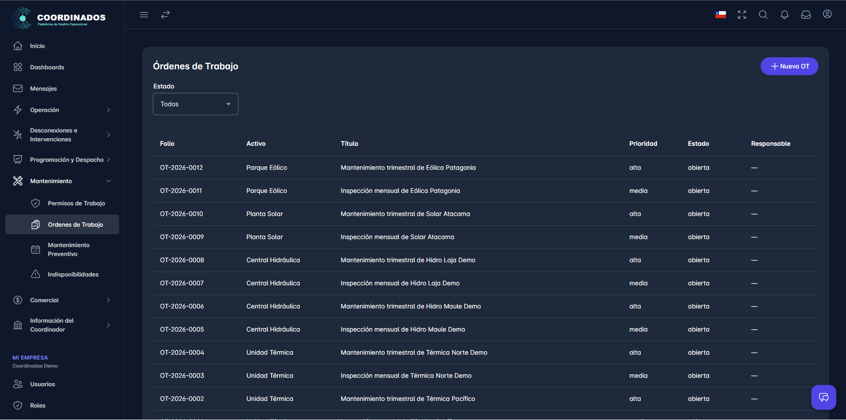Click the Roles shield icon
846x420 pixels.
18,405
